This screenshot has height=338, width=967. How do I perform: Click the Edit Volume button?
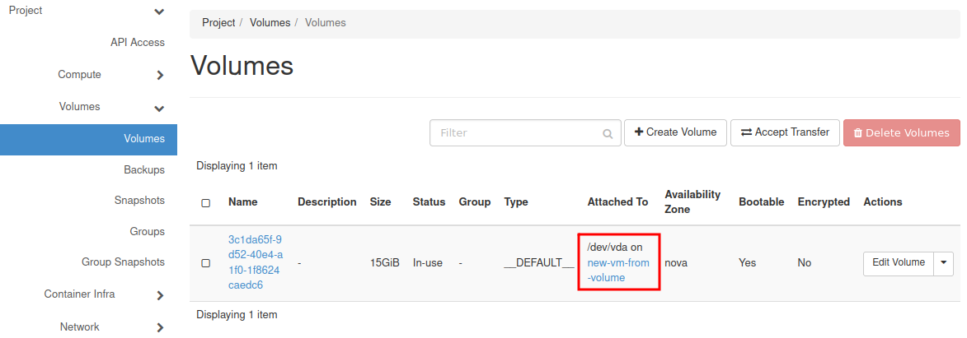[898, 263]
